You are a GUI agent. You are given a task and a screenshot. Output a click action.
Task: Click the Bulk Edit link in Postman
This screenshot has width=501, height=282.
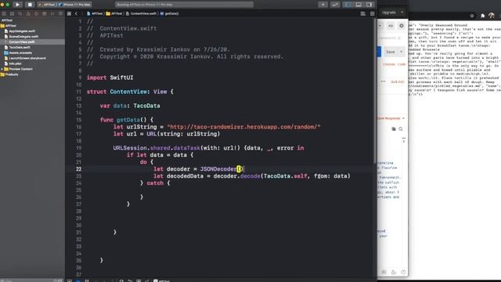tap(398, 81)
